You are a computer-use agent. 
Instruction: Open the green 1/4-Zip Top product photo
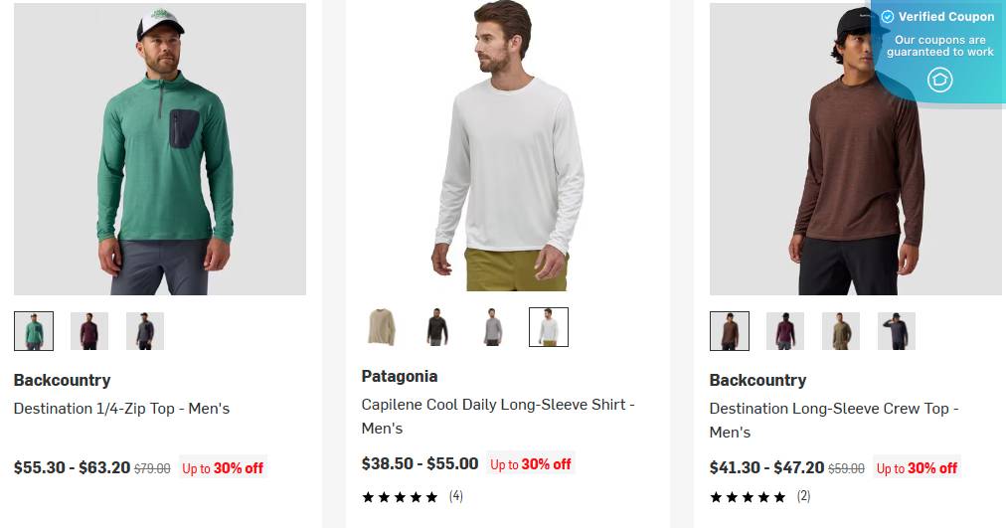point(160,149)
